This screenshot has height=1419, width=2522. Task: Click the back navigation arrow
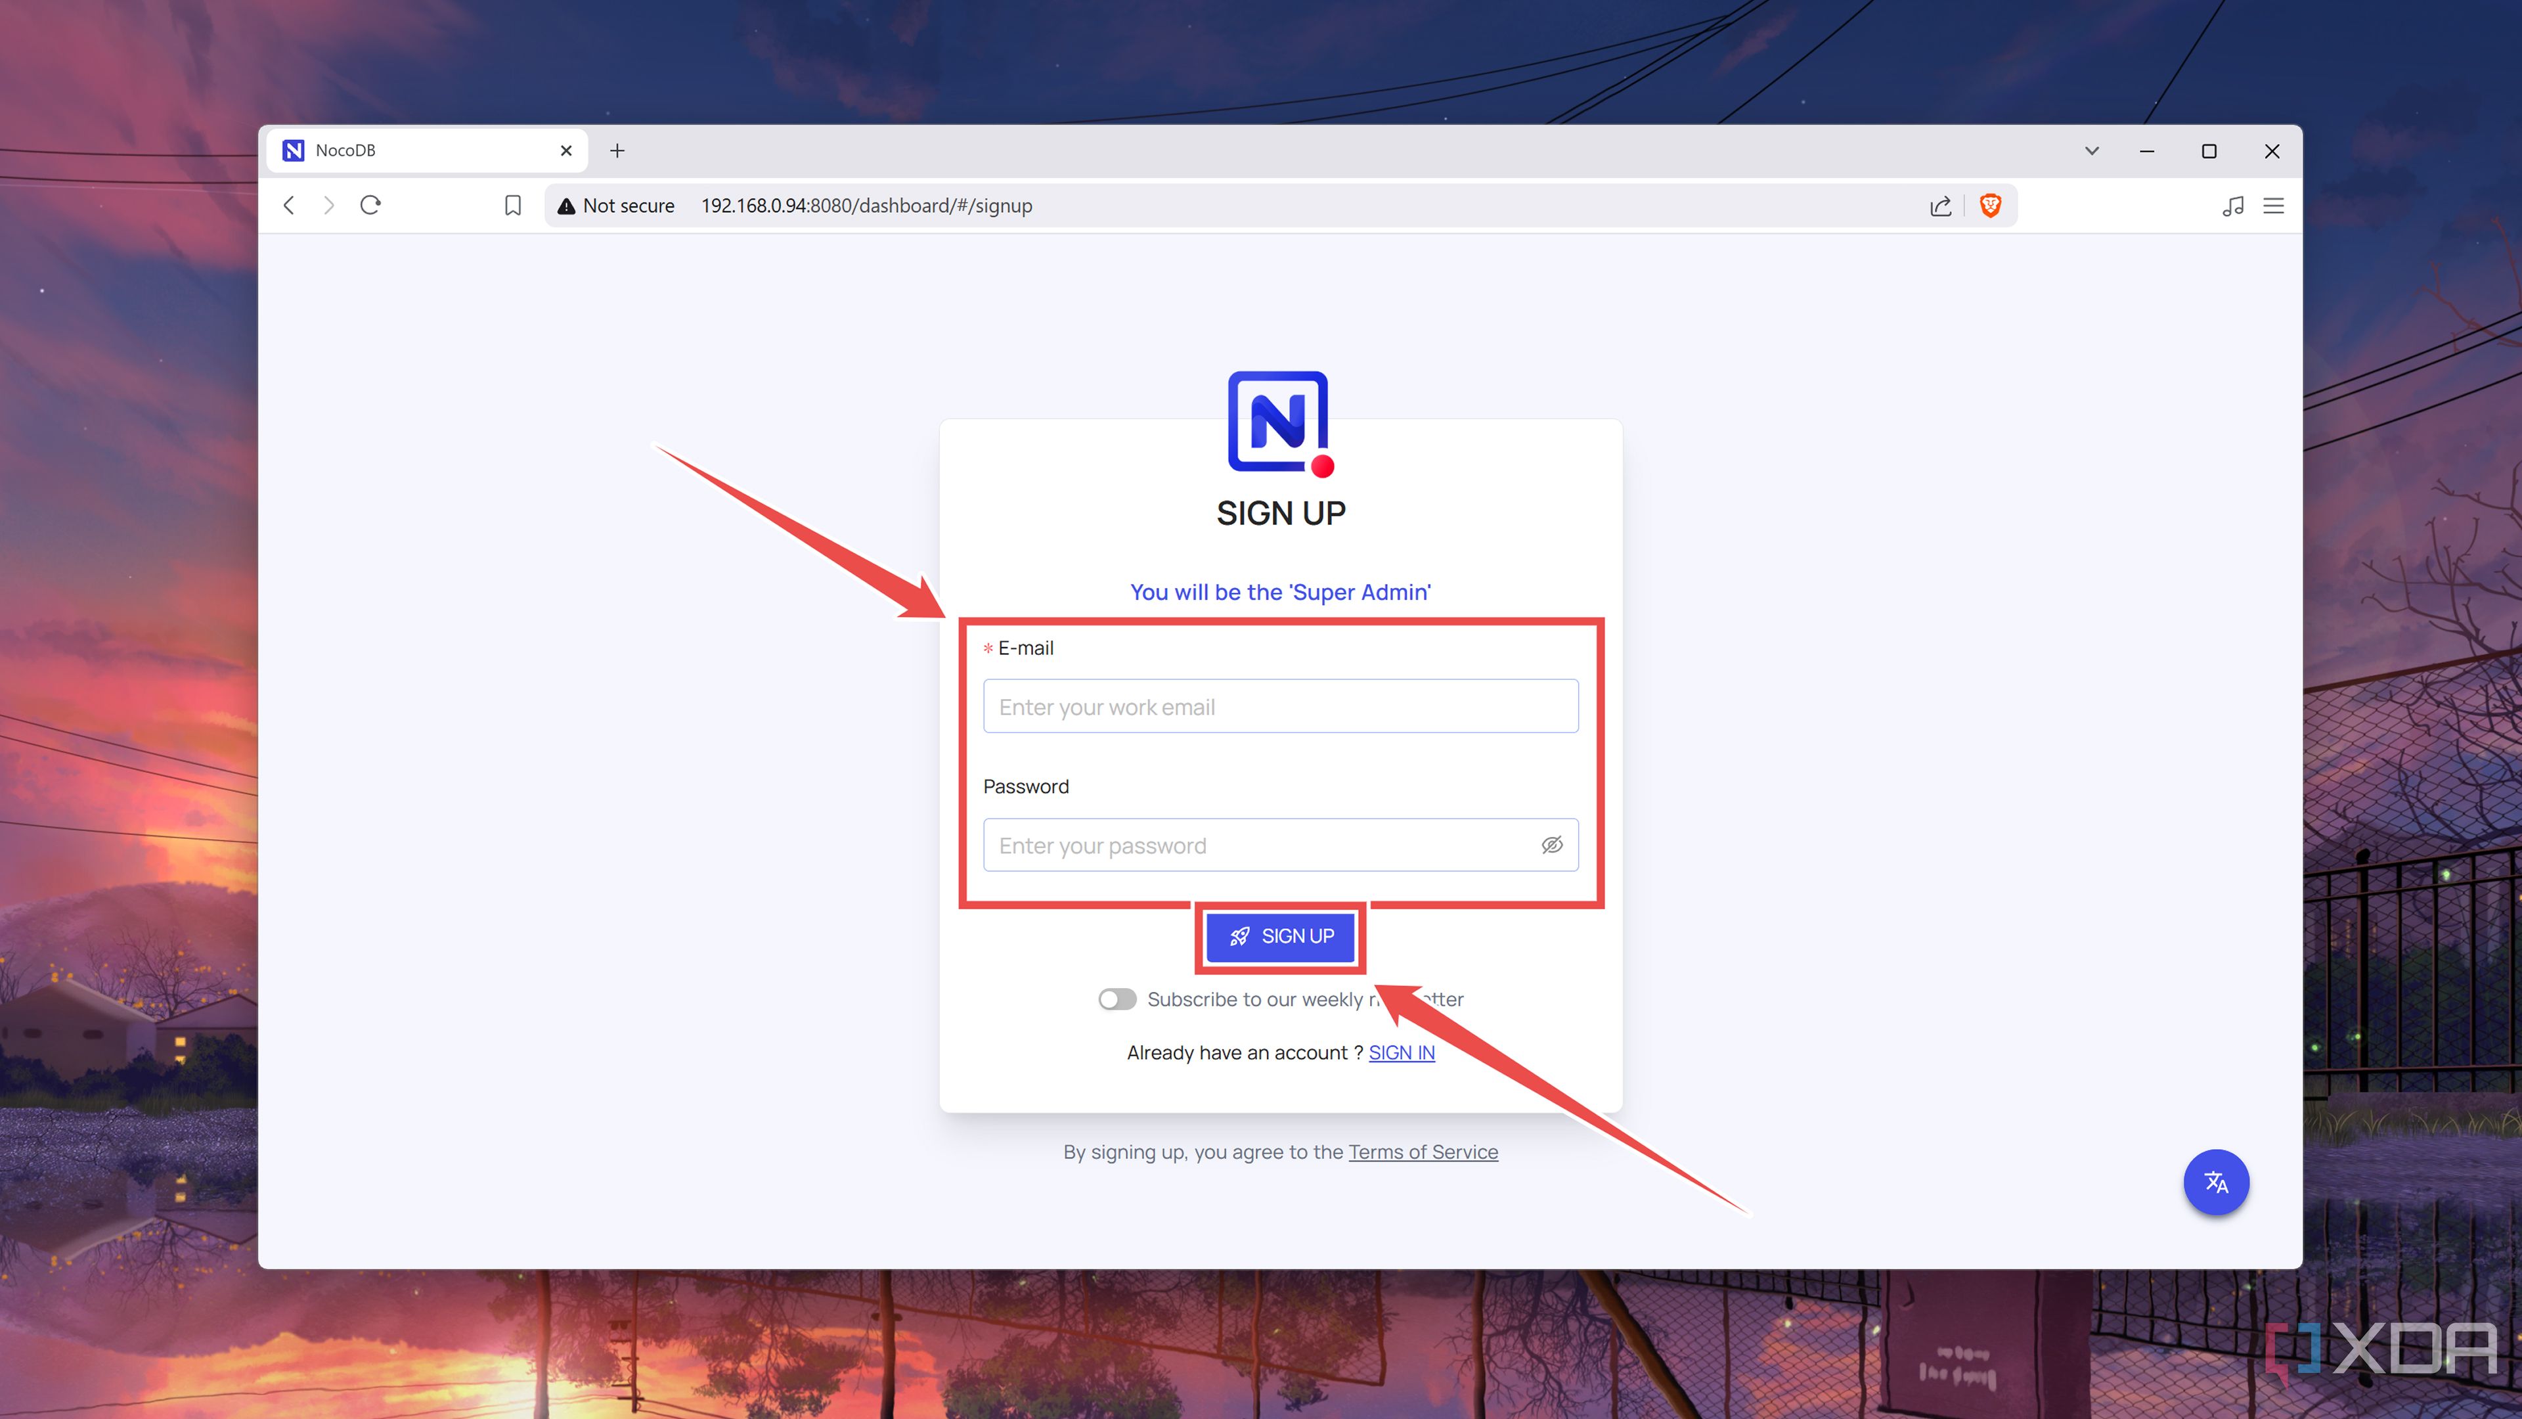289,206
